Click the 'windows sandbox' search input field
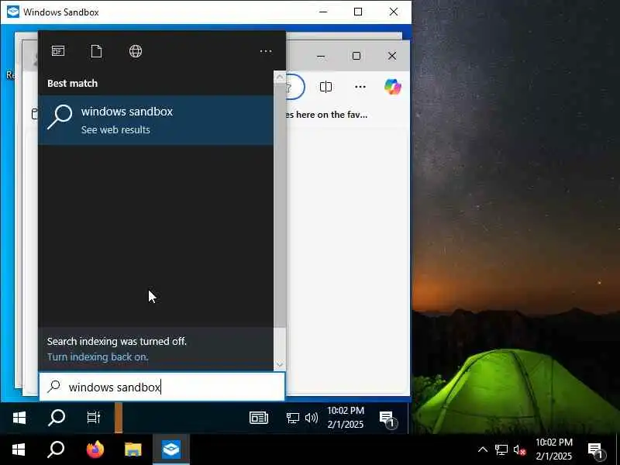The height and width of the screenshot is (465, 620). [x=162, y=387]
